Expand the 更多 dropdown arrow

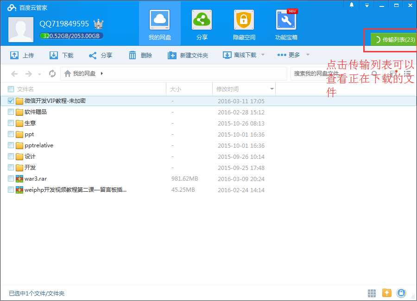tap(308, 55)
